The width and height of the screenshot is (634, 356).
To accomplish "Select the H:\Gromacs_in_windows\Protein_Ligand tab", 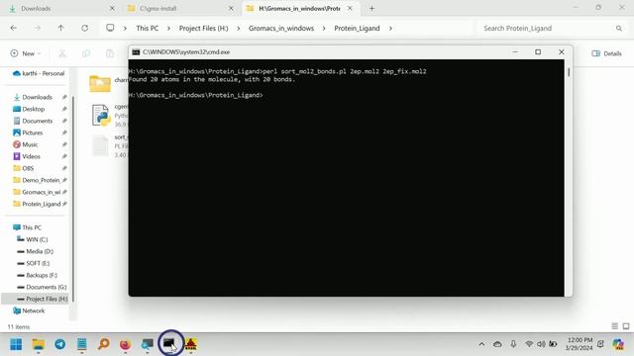I will (x=299, y=9).
